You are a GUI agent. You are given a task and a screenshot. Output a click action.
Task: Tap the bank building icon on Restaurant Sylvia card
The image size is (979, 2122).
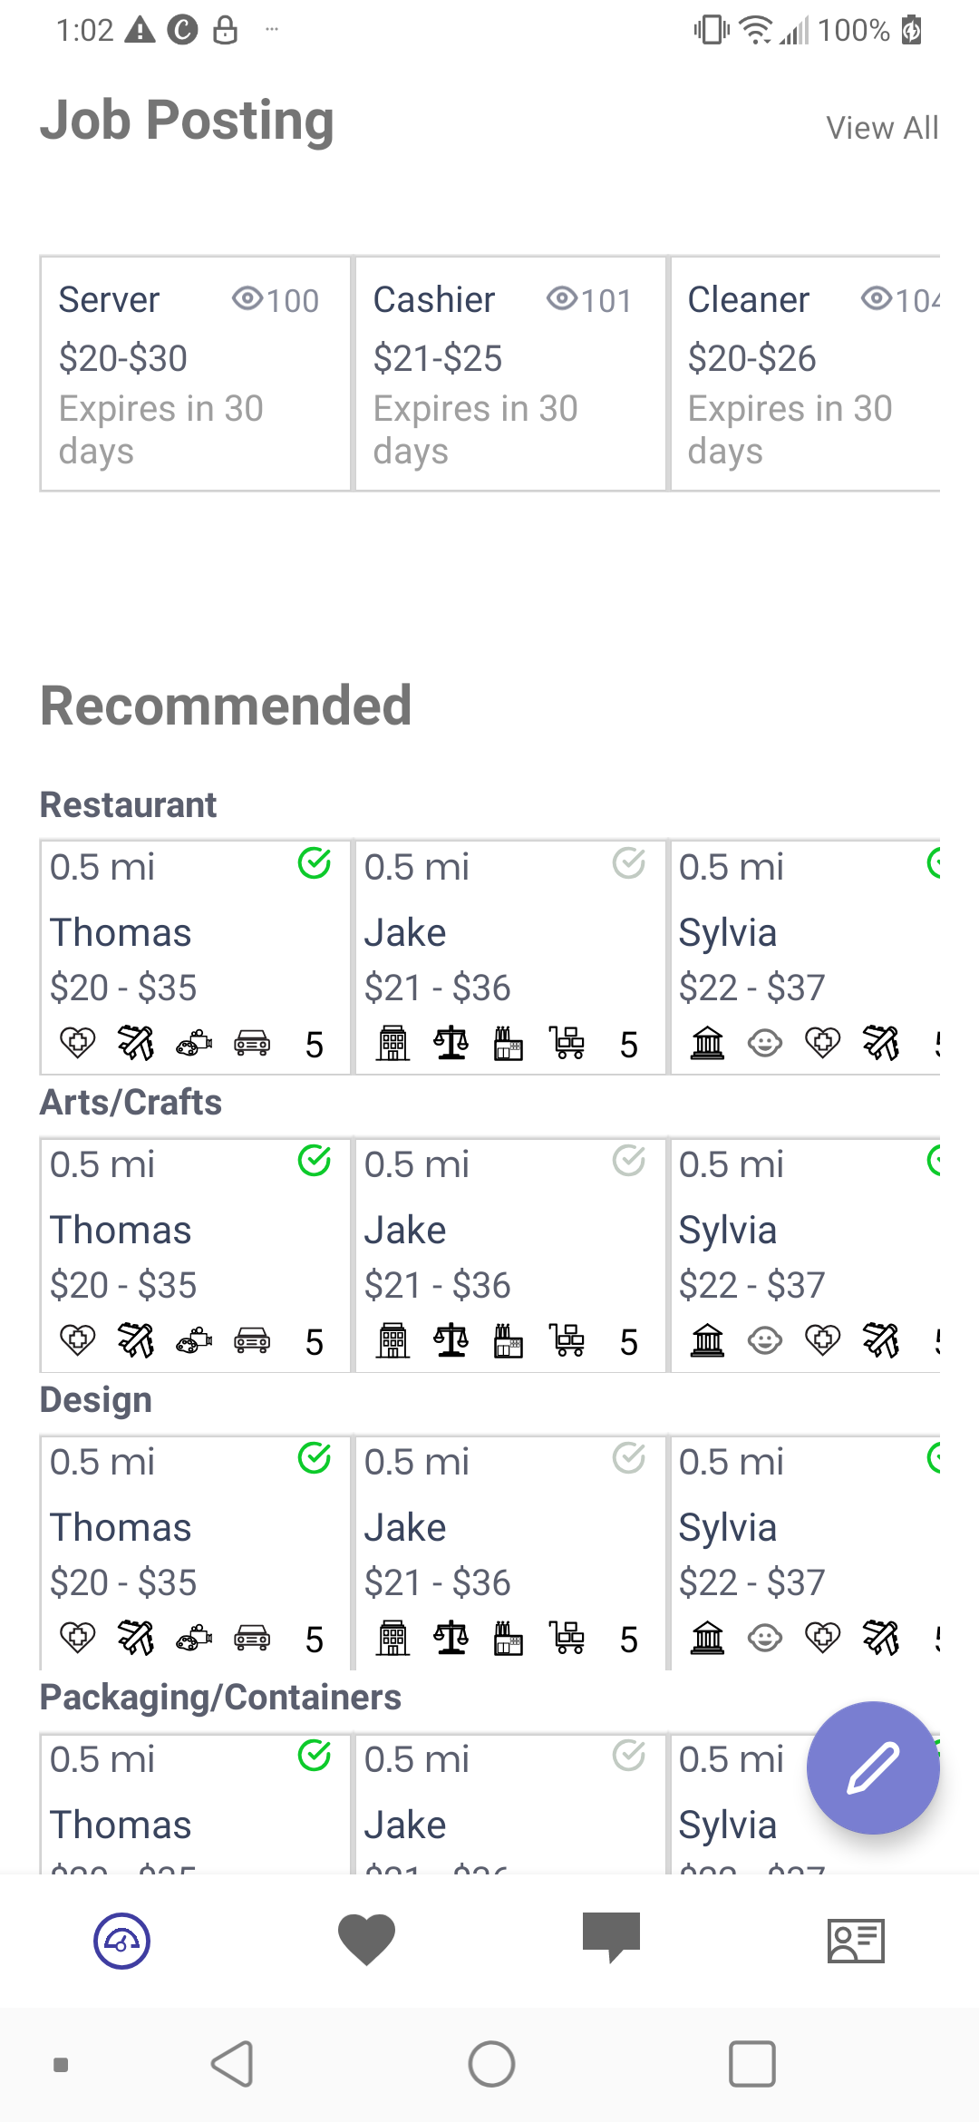tap(707, 1043)
